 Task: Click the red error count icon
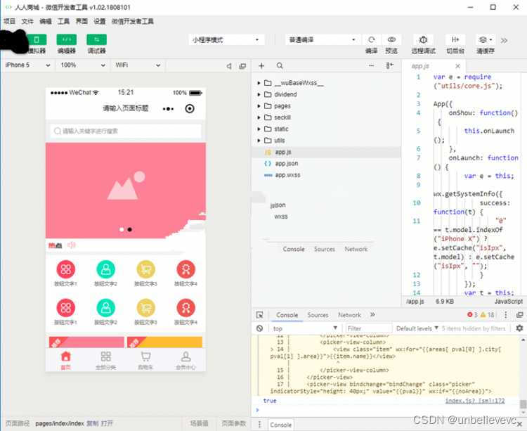[x=470, y=315]
